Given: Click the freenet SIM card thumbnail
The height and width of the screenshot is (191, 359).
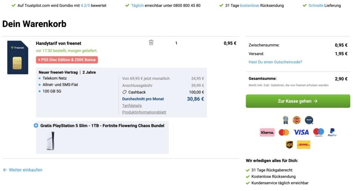Looking at the screenshot, I should click(18, 57).
